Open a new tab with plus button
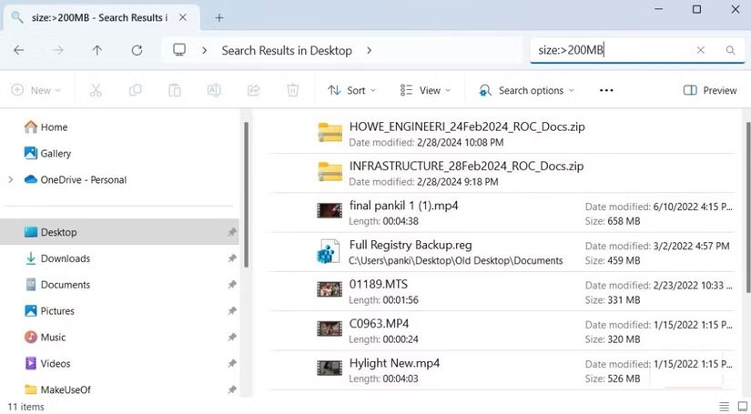 [219, 17]
